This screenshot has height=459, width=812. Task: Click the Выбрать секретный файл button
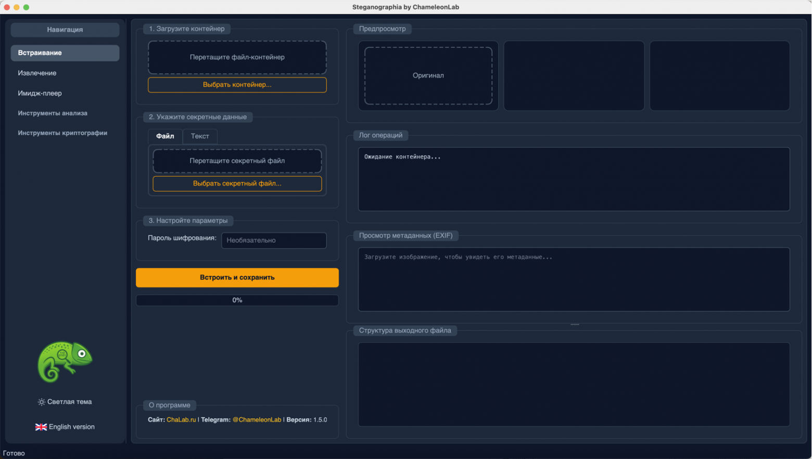coord(237,183)
